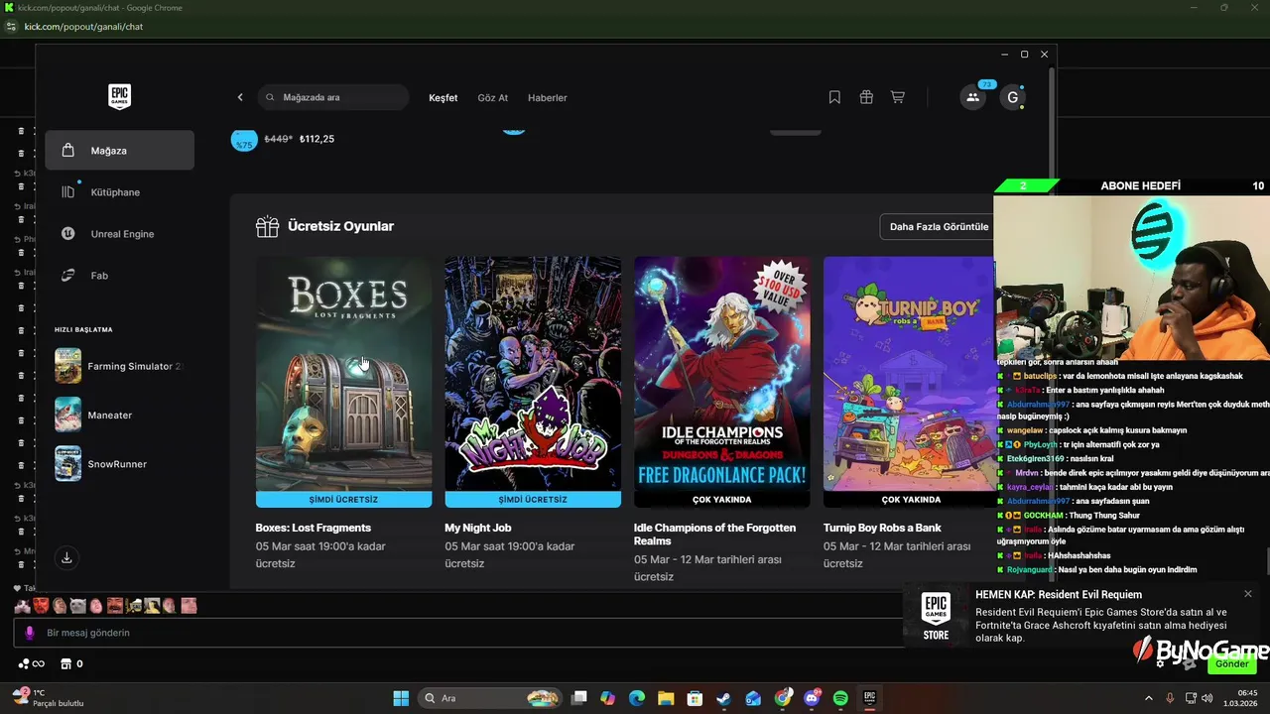The image size is (1270, 714).
Task: Click the HEMEN KAP: Resident Evil Requiem notification title
Action: (x=1059, y=595)
